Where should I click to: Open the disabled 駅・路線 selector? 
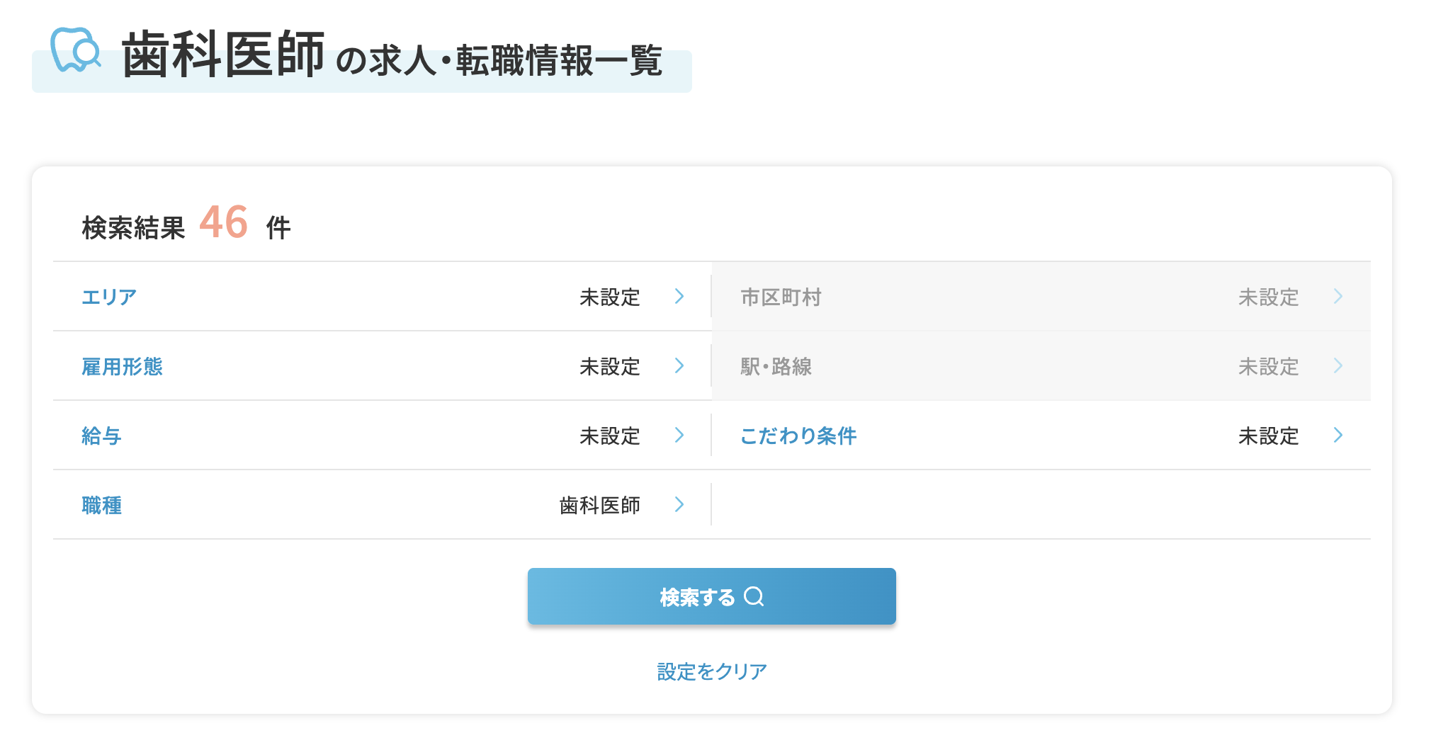[1041, 365]
